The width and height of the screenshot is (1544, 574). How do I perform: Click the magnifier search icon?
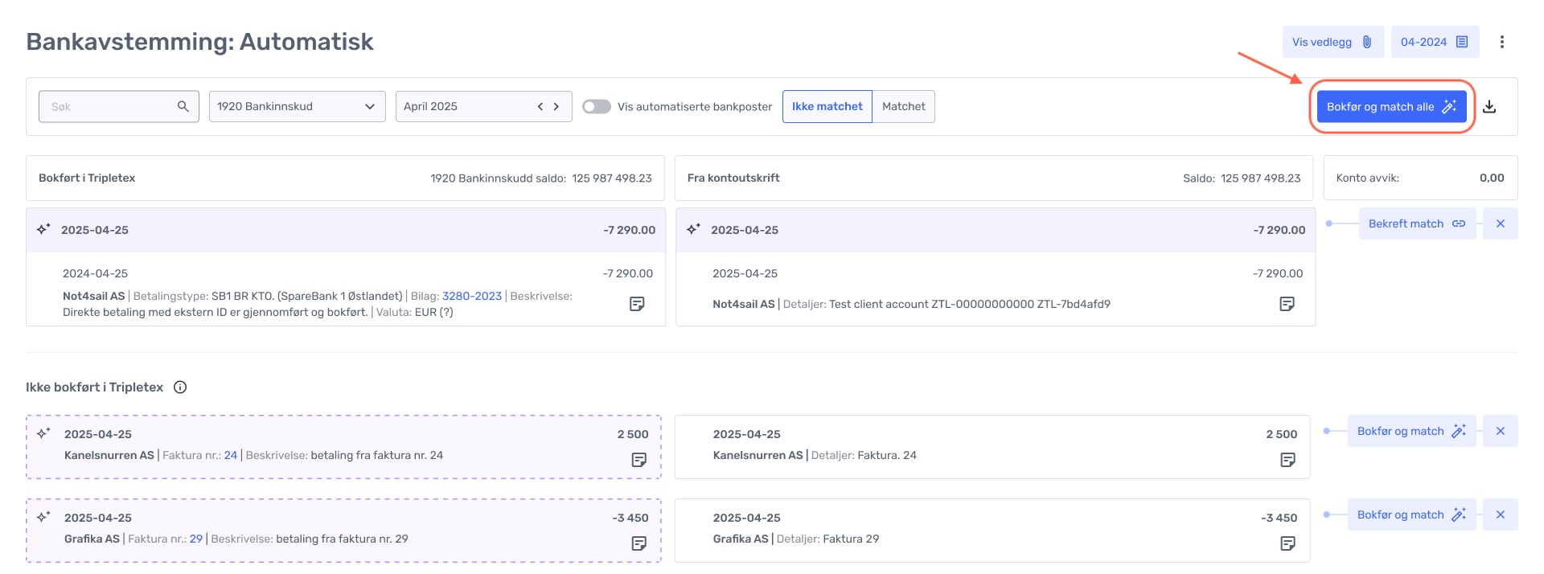(x=183, y=106)
